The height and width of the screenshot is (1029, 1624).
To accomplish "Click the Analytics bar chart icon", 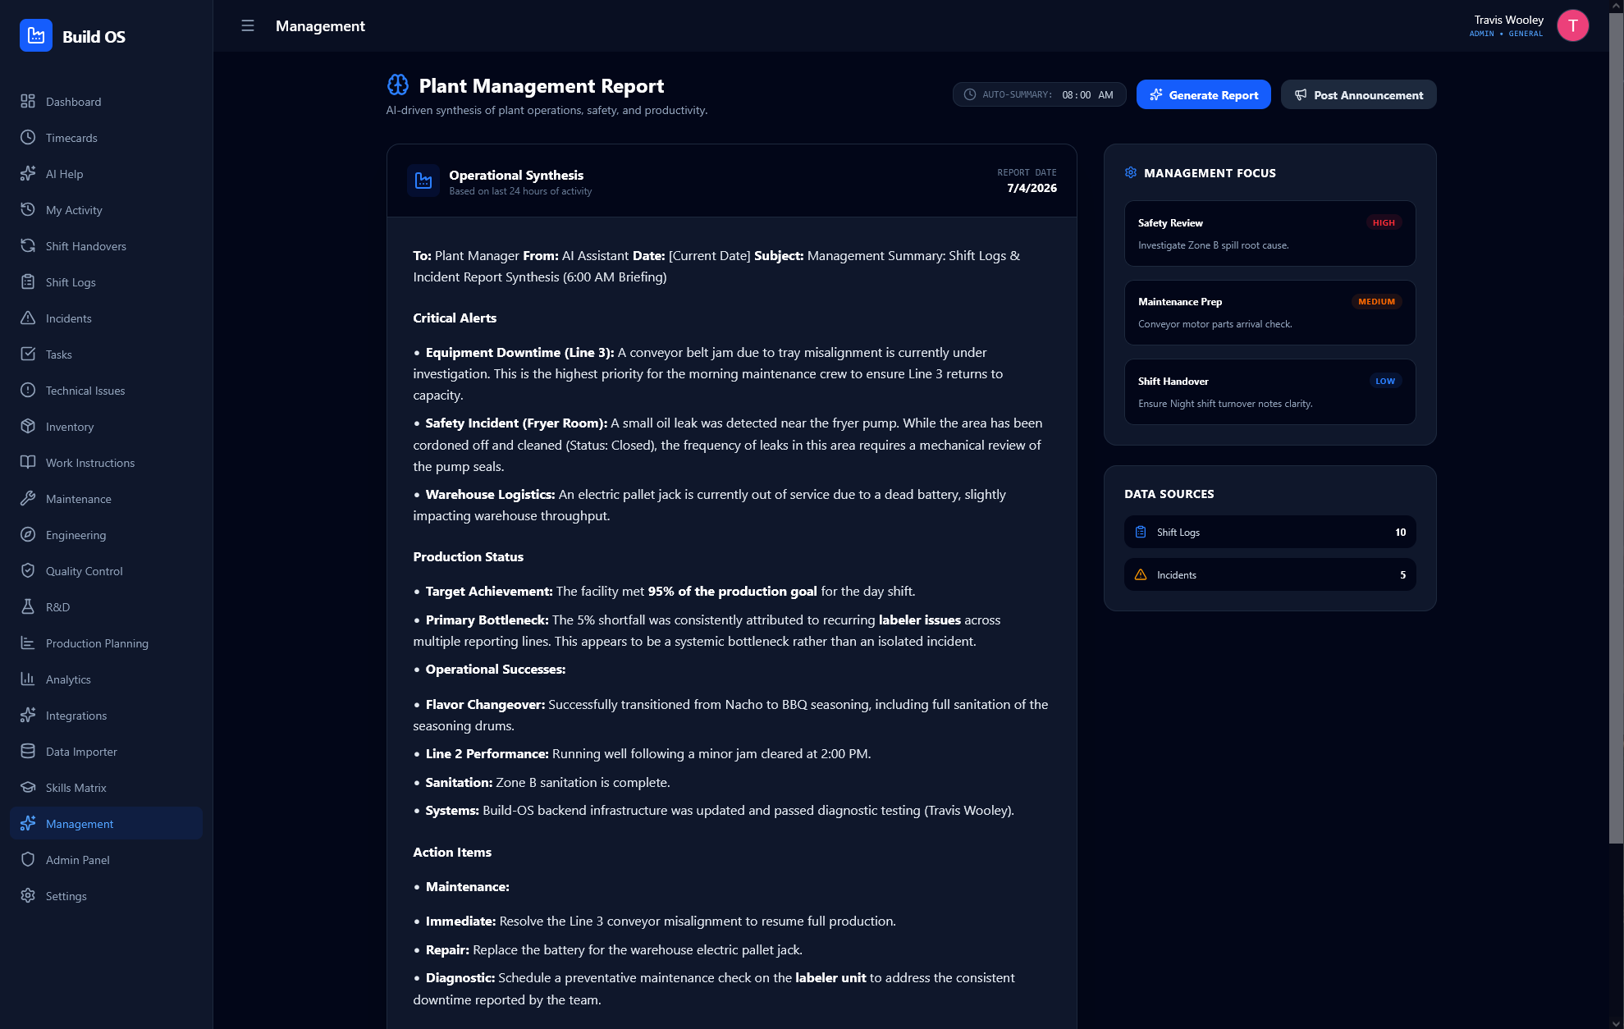I will click(x=28, y=679).
